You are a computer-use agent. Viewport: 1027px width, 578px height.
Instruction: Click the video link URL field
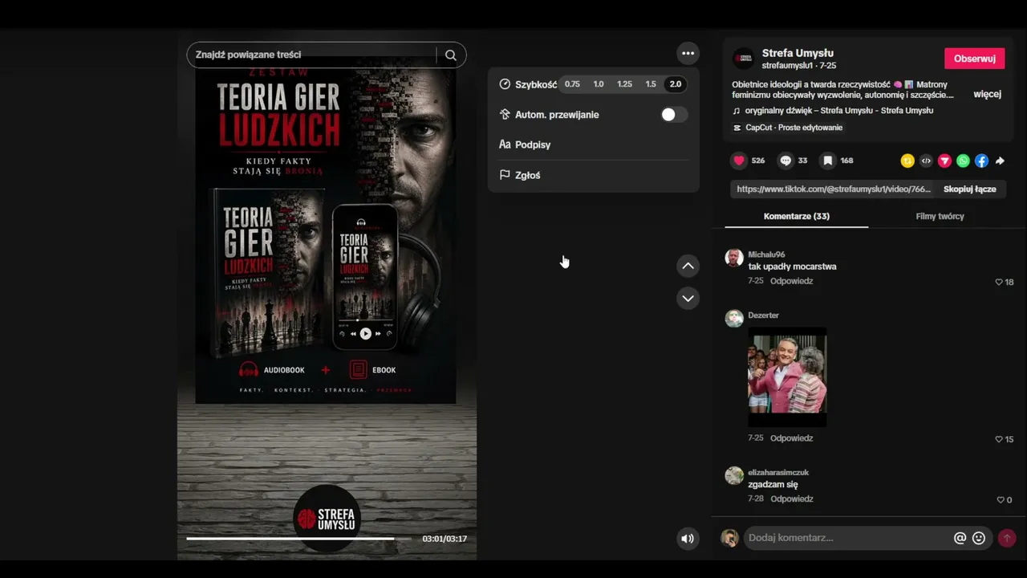click(x=834, y=189)
